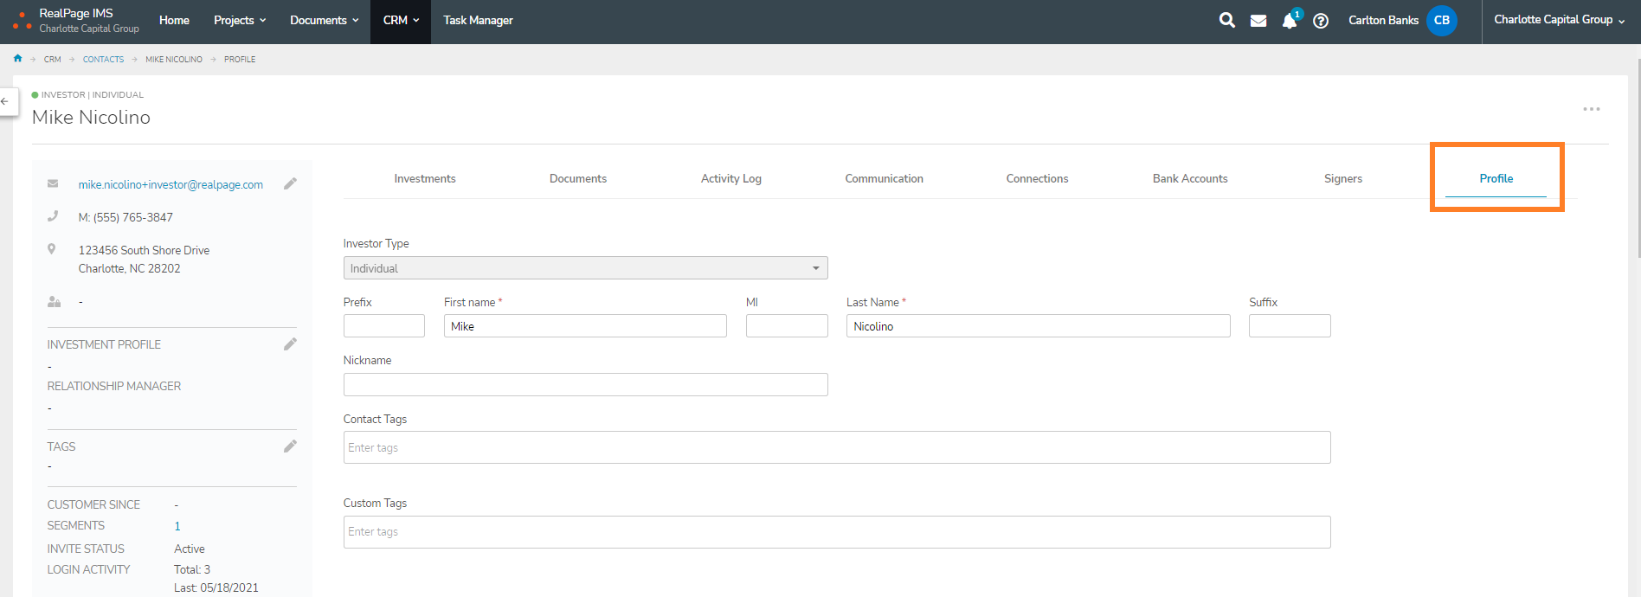Click Carlton Banks user name
The image size is (1641, 597).
tap(1383, 21)
